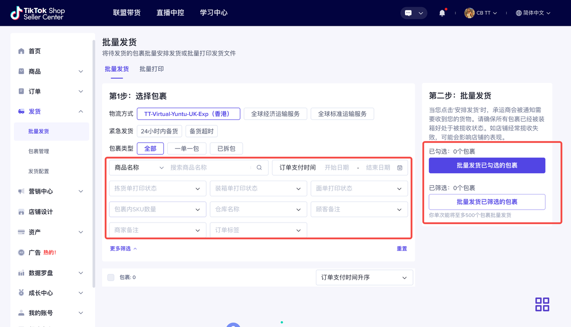Open the 商品名称 search type dropdown
The width and height of the screenshot is (571, 327).
(139, 168)
